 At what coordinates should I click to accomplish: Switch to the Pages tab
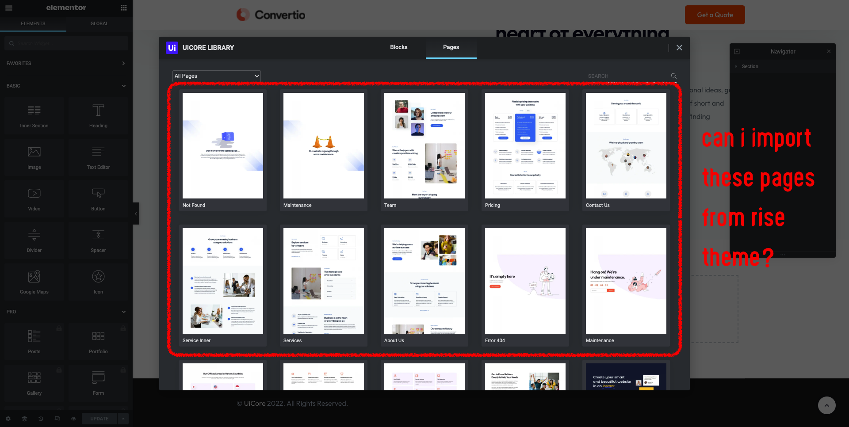pyautogui.click(x=451, y=47)
